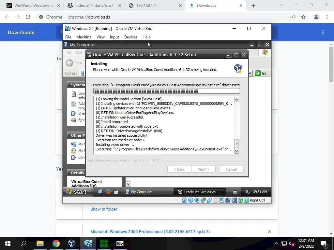Click the installation progress bar
334x250 pixels.
click(x=167, y=91)
